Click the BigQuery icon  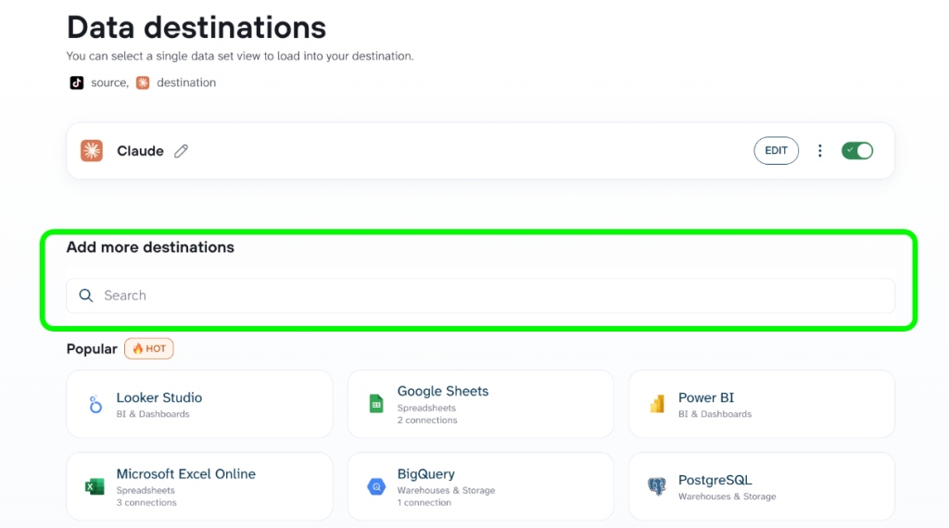(x=376, y=486)
